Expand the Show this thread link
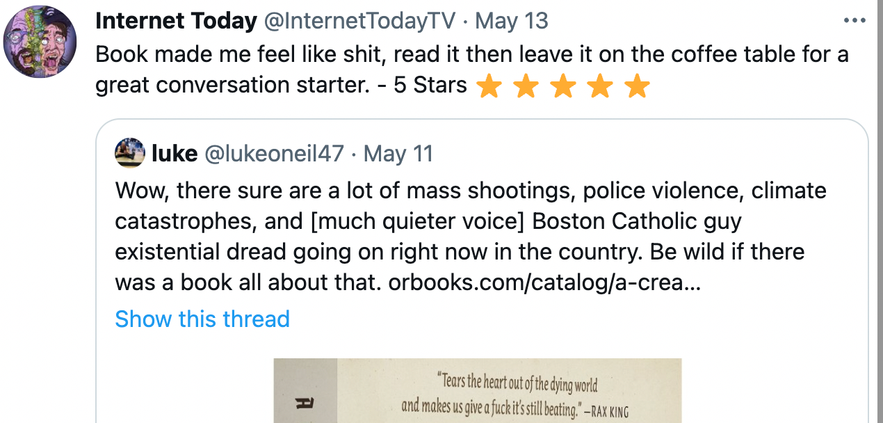The height and width of the screenshot is (423, 883). click(x=202, y=319)
